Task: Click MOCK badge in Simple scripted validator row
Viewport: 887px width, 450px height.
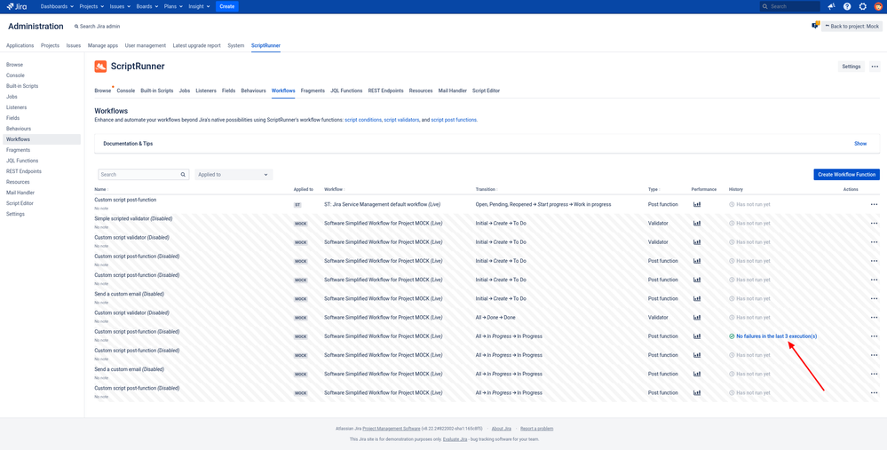Action: tap(300, 224)
